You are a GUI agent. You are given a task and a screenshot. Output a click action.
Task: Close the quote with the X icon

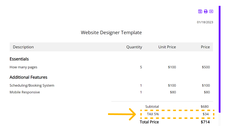[211, 11]
